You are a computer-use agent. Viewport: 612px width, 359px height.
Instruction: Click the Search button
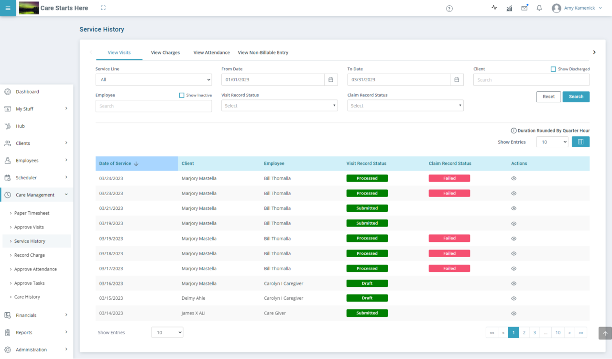(576, 97)
